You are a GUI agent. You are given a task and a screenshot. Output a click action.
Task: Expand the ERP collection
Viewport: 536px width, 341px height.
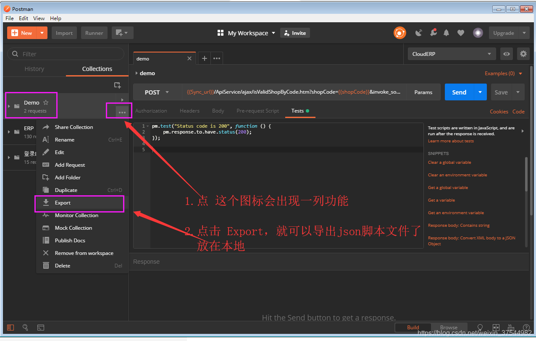[9, 131]
